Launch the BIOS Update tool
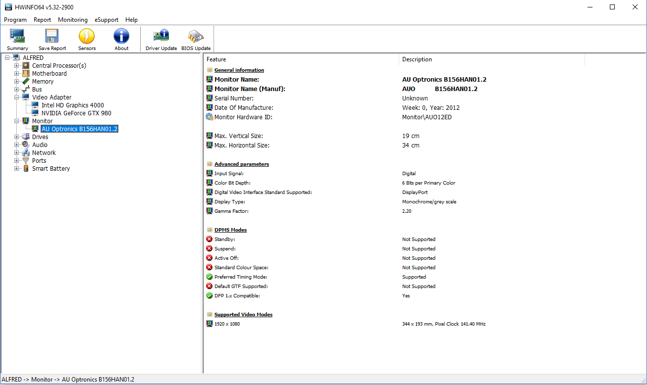Image resolution: width=647 pixels, height=385 pixels. 196,39
